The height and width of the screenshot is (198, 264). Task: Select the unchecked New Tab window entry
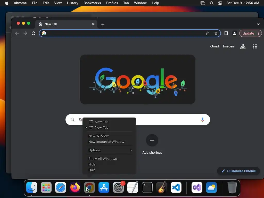109,122
